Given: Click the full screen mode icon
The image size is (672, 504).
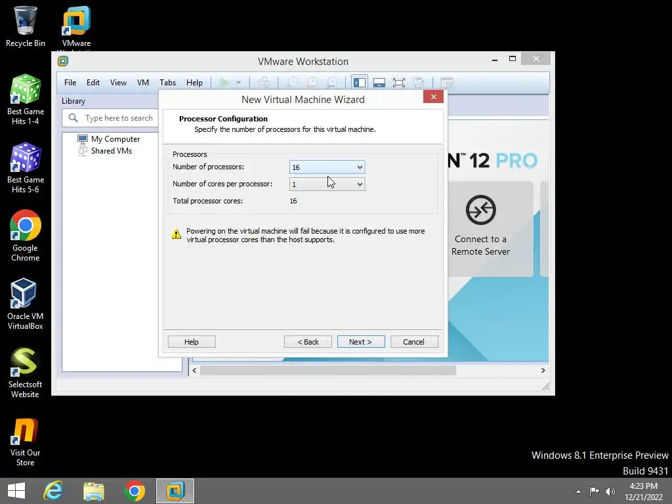Looking at the screenshot, I should pyautogui.click(x=398, y=83).
